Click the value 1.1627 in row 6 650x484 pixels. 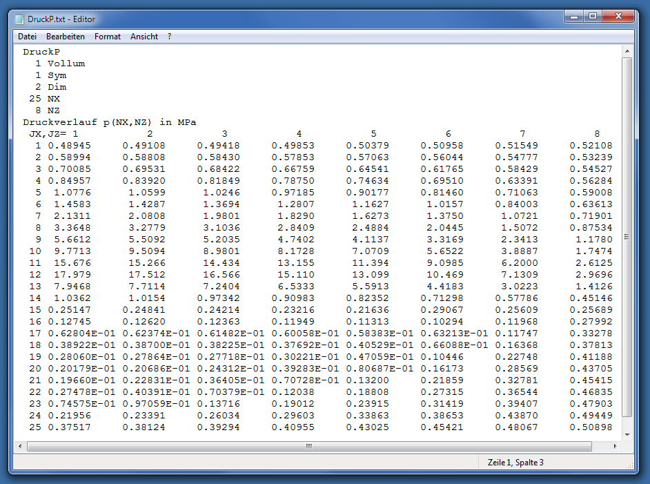(x=371, y=204)
